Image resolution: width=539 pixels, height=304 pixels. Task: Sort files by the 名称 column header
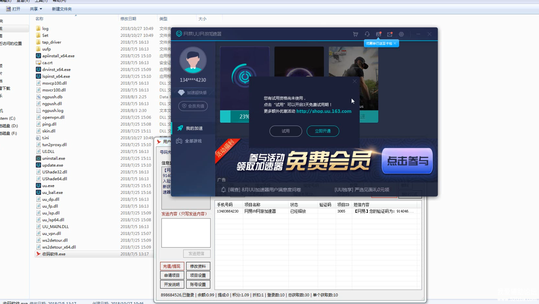tap(39, 19)
